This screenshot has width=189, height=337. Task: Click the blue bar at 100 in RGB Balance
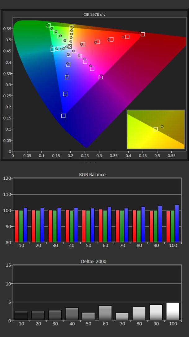click(177, 223)
